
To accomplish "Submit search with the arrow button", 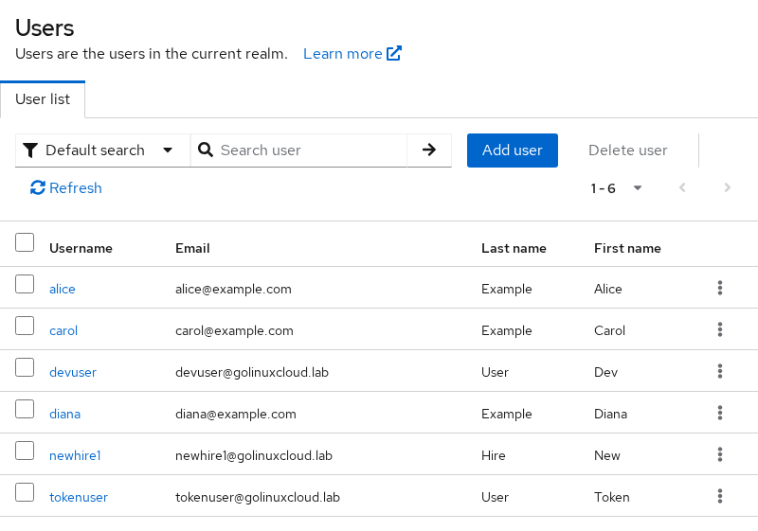I will [x=429, y=150].
